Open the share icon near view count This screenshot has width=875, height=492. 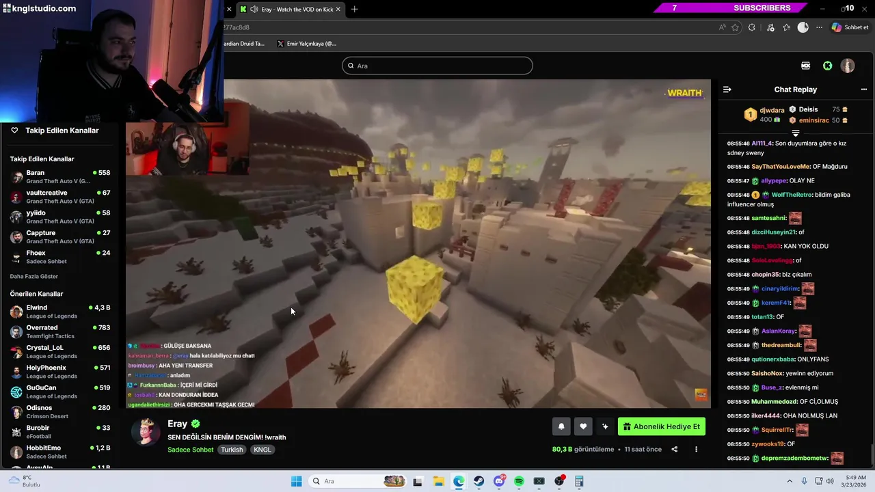[x=674, y=449]
